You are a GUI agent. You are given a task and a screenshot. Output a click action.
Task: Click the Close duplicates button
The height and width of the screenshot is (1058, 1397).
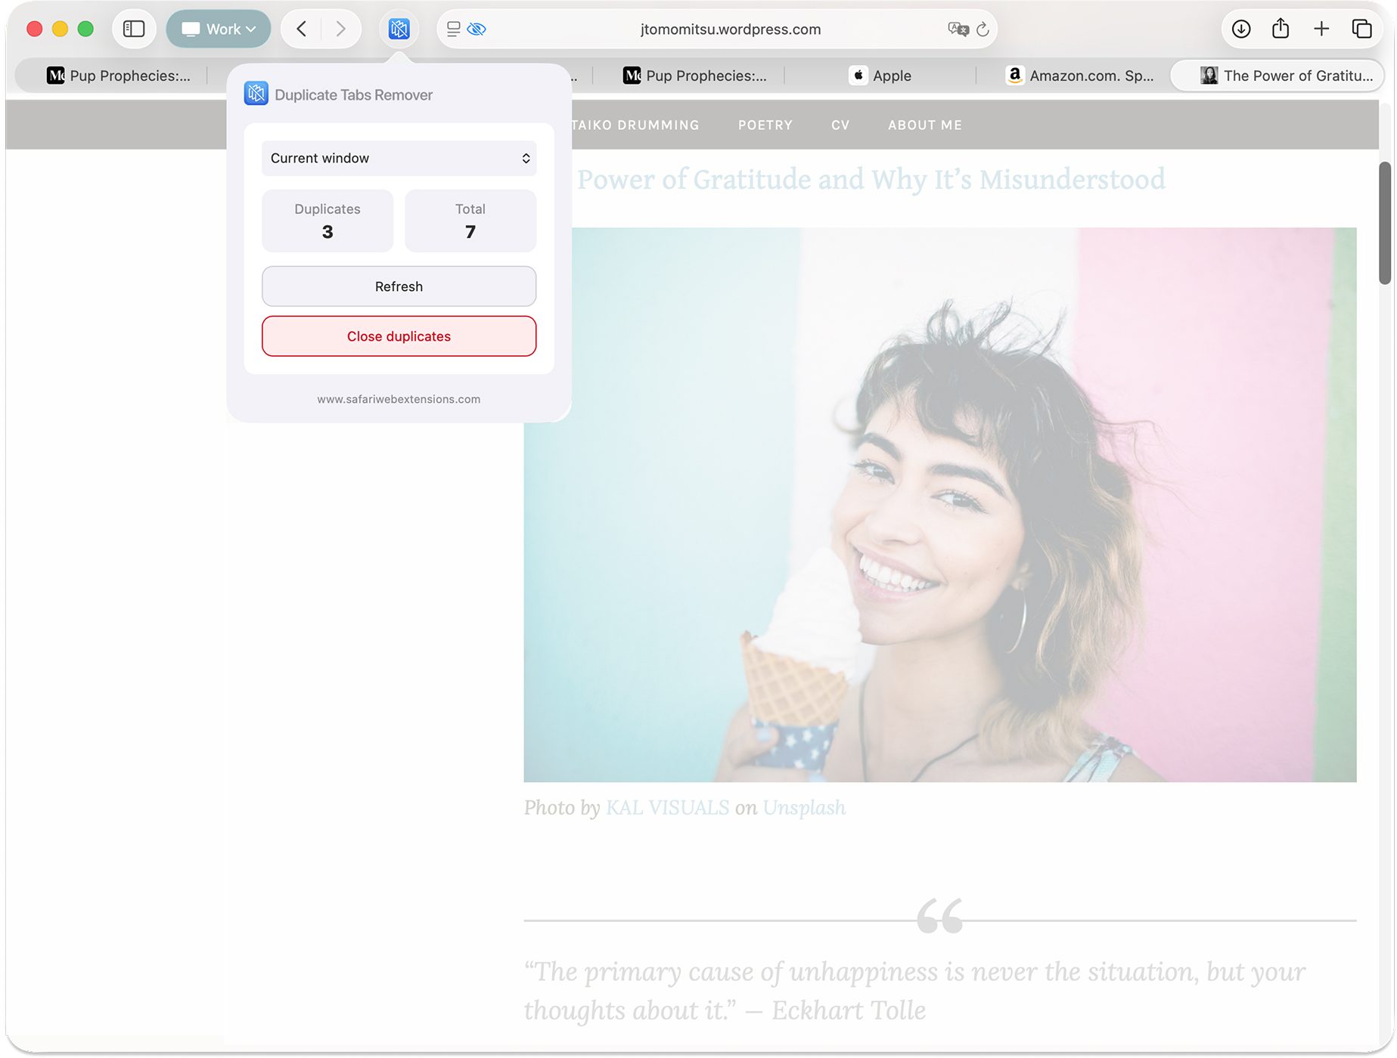[x=399, y=336]
